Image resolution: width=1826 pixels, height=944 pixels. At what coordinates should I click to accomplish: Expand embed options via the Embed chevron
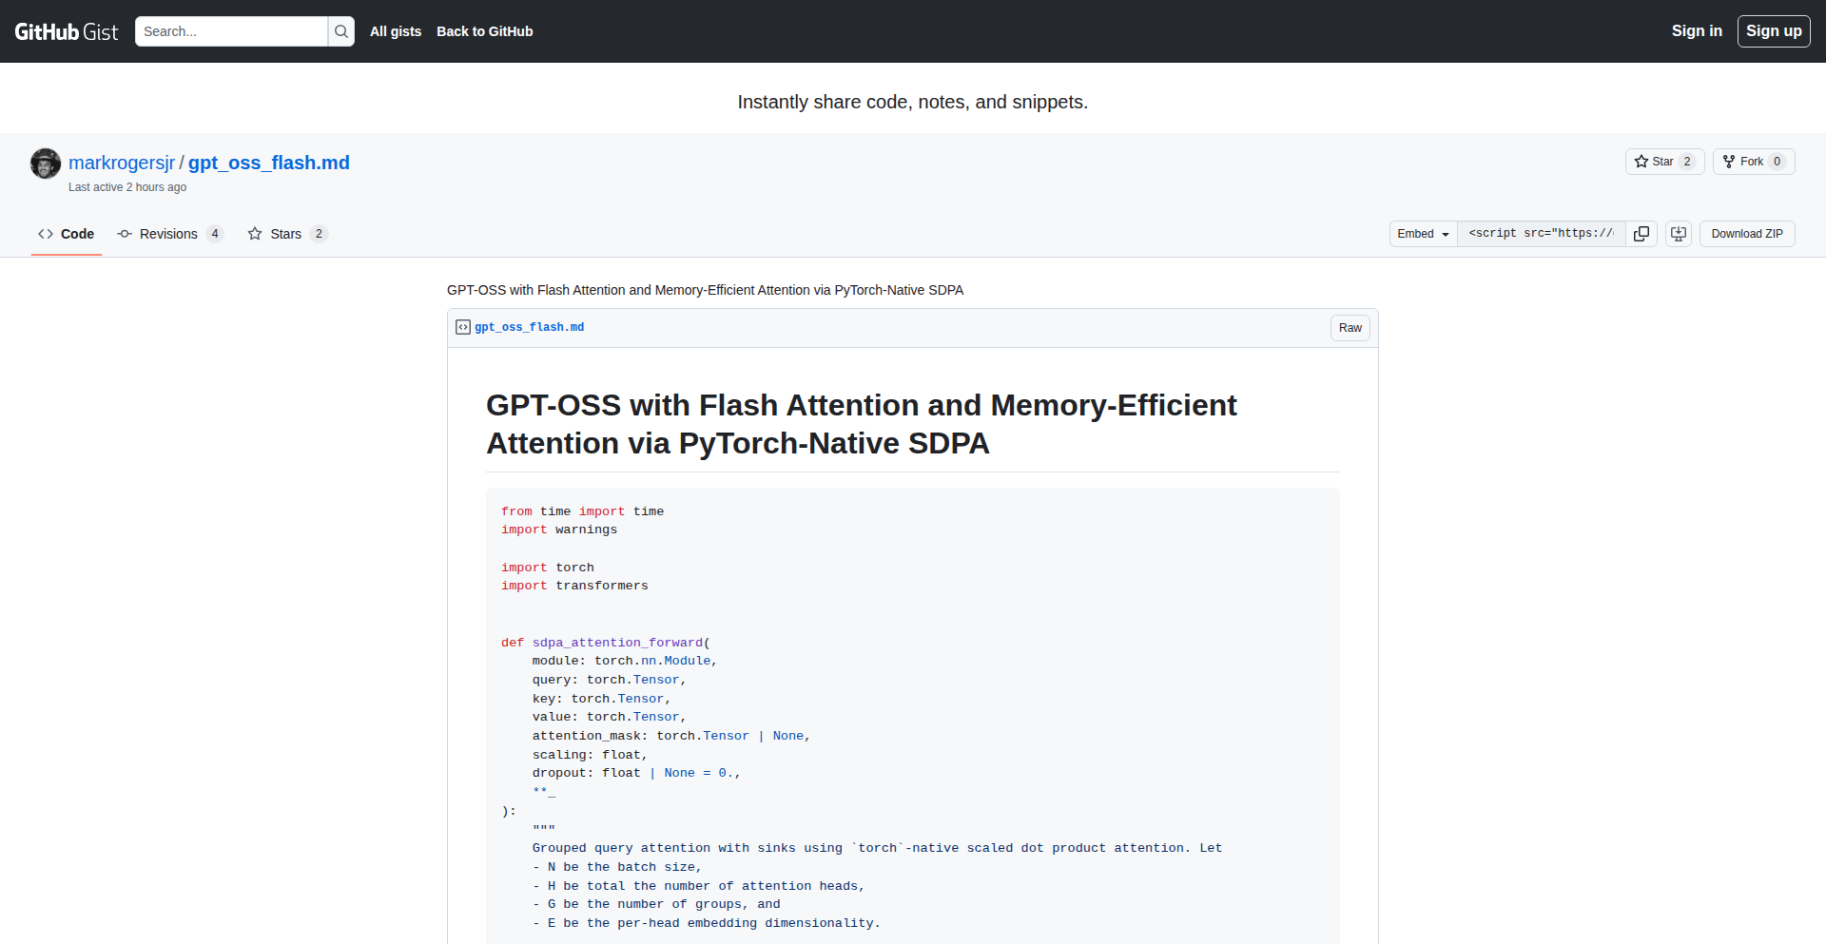[1444, 234]
